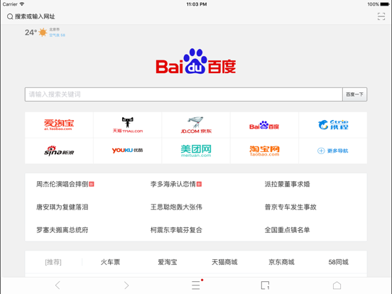Open the weather sun icon widget
Image resolution: width=392 pixels, height=294 pixels.
[43, 33]
